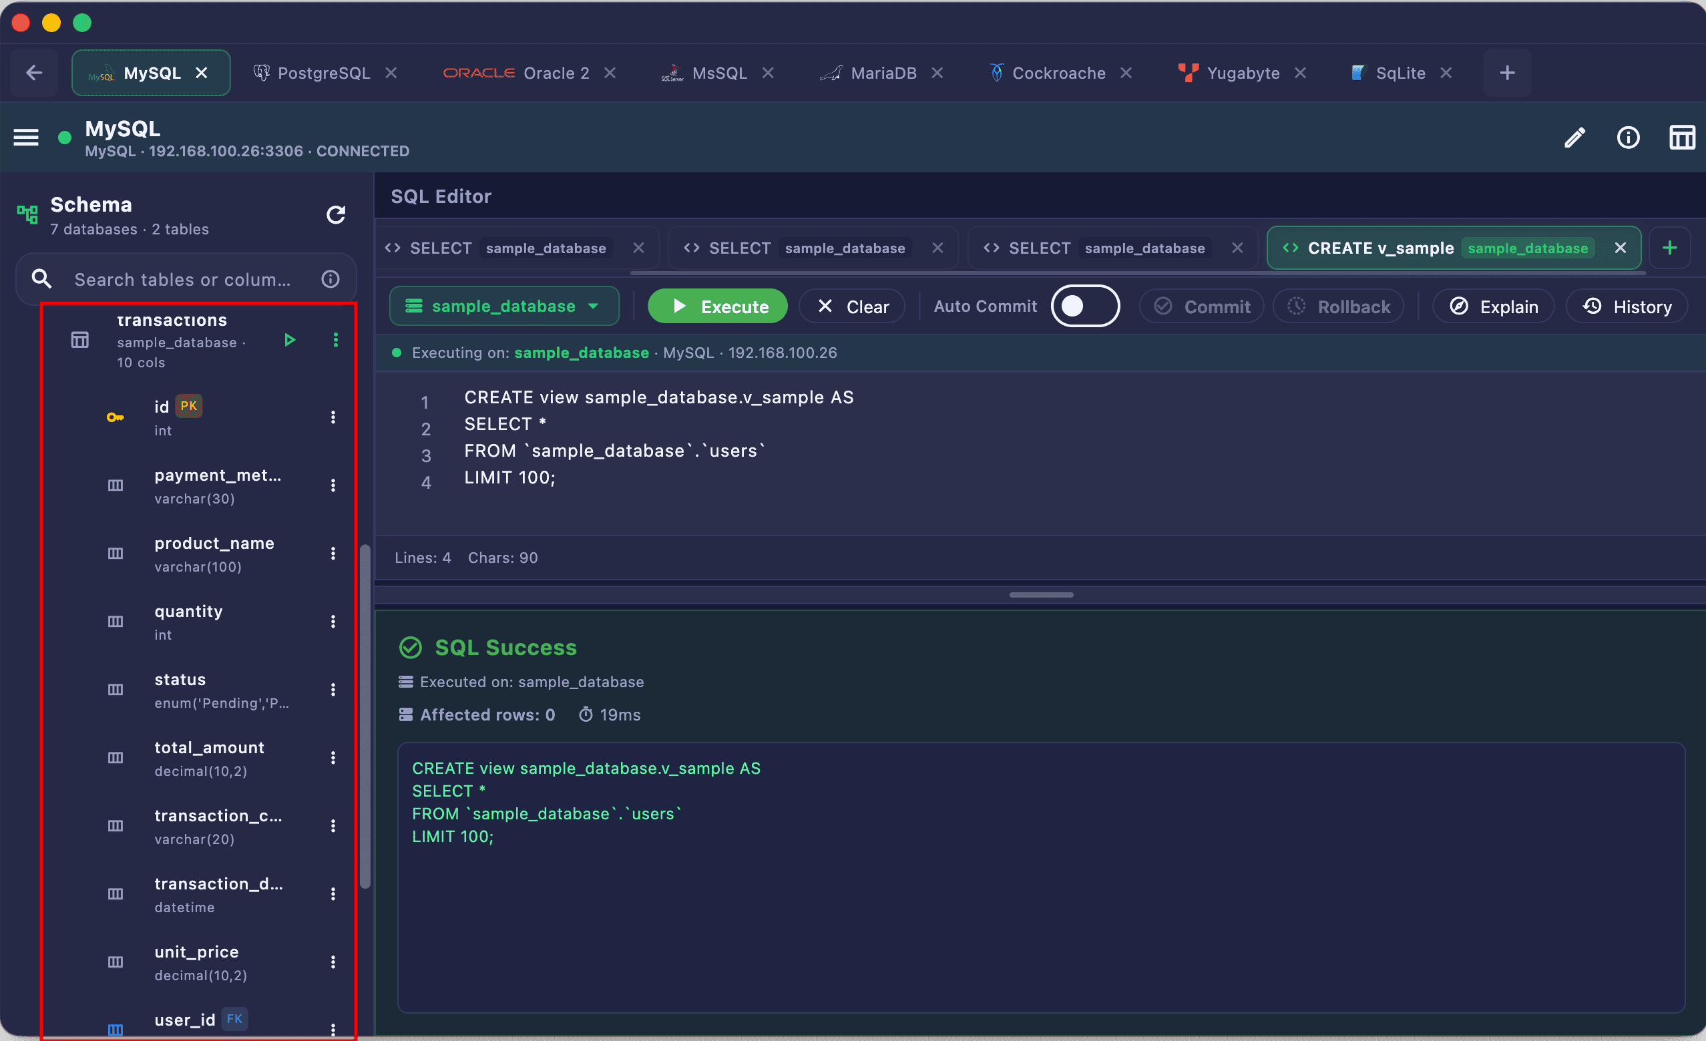Close the SqLite connection tab
This screenshot has height=1041, width=1706.
tap(1446, 73)
